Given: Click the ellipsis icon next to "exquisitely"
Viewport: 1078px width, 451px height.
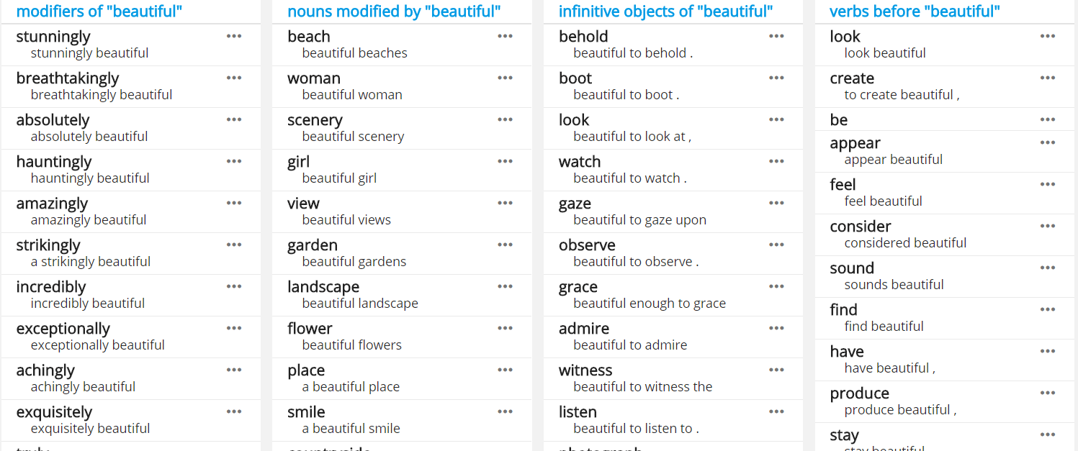Looking at the screenshot, I should tap(233, 411).
